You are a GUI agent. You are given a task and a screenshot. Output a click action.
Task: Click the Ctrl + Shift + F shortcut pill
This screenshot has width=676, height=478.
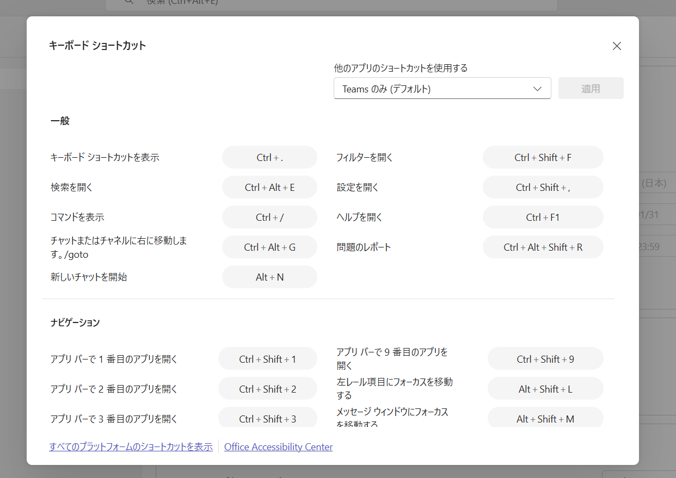(543, 158)
